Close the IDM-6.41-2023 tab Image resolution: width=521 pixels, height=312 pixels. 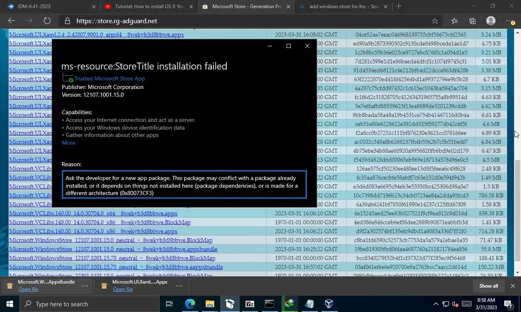coord(94,6)
